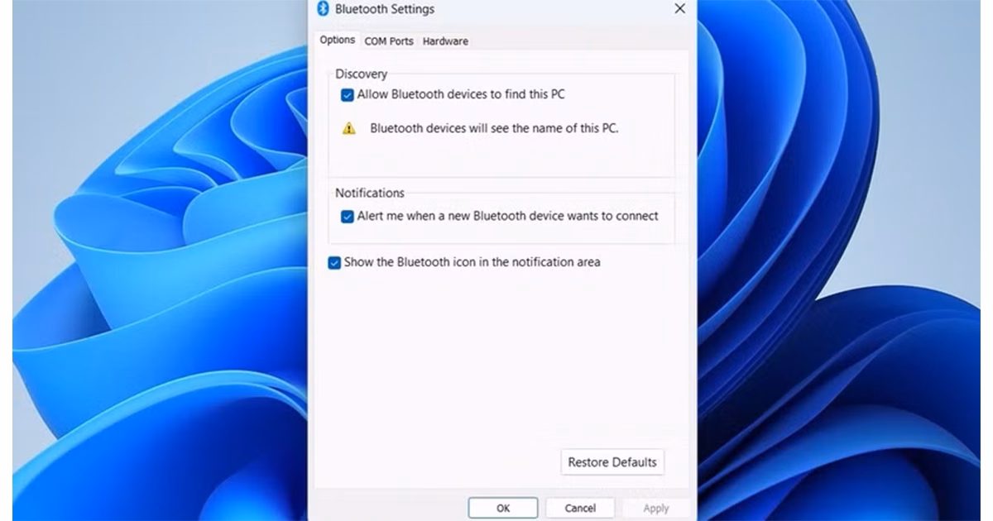Close the Bluetooth Settings dialog

(x=679, y=9)
